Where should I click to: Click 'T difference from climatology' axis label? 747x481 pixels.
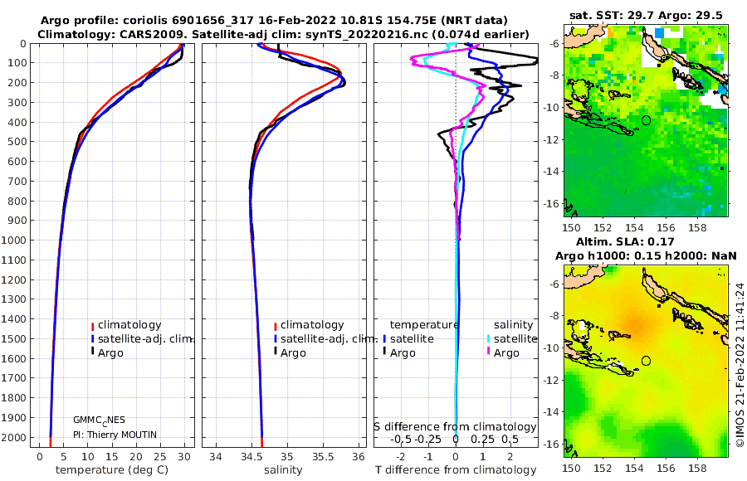coord(456,470)
